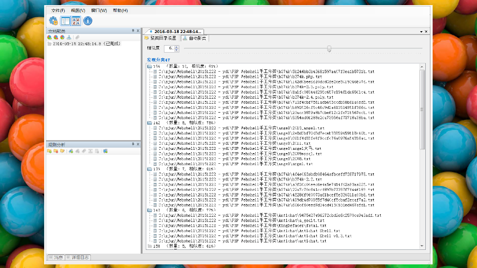Toggle the two-column panel layout icon

pos(65,20)
